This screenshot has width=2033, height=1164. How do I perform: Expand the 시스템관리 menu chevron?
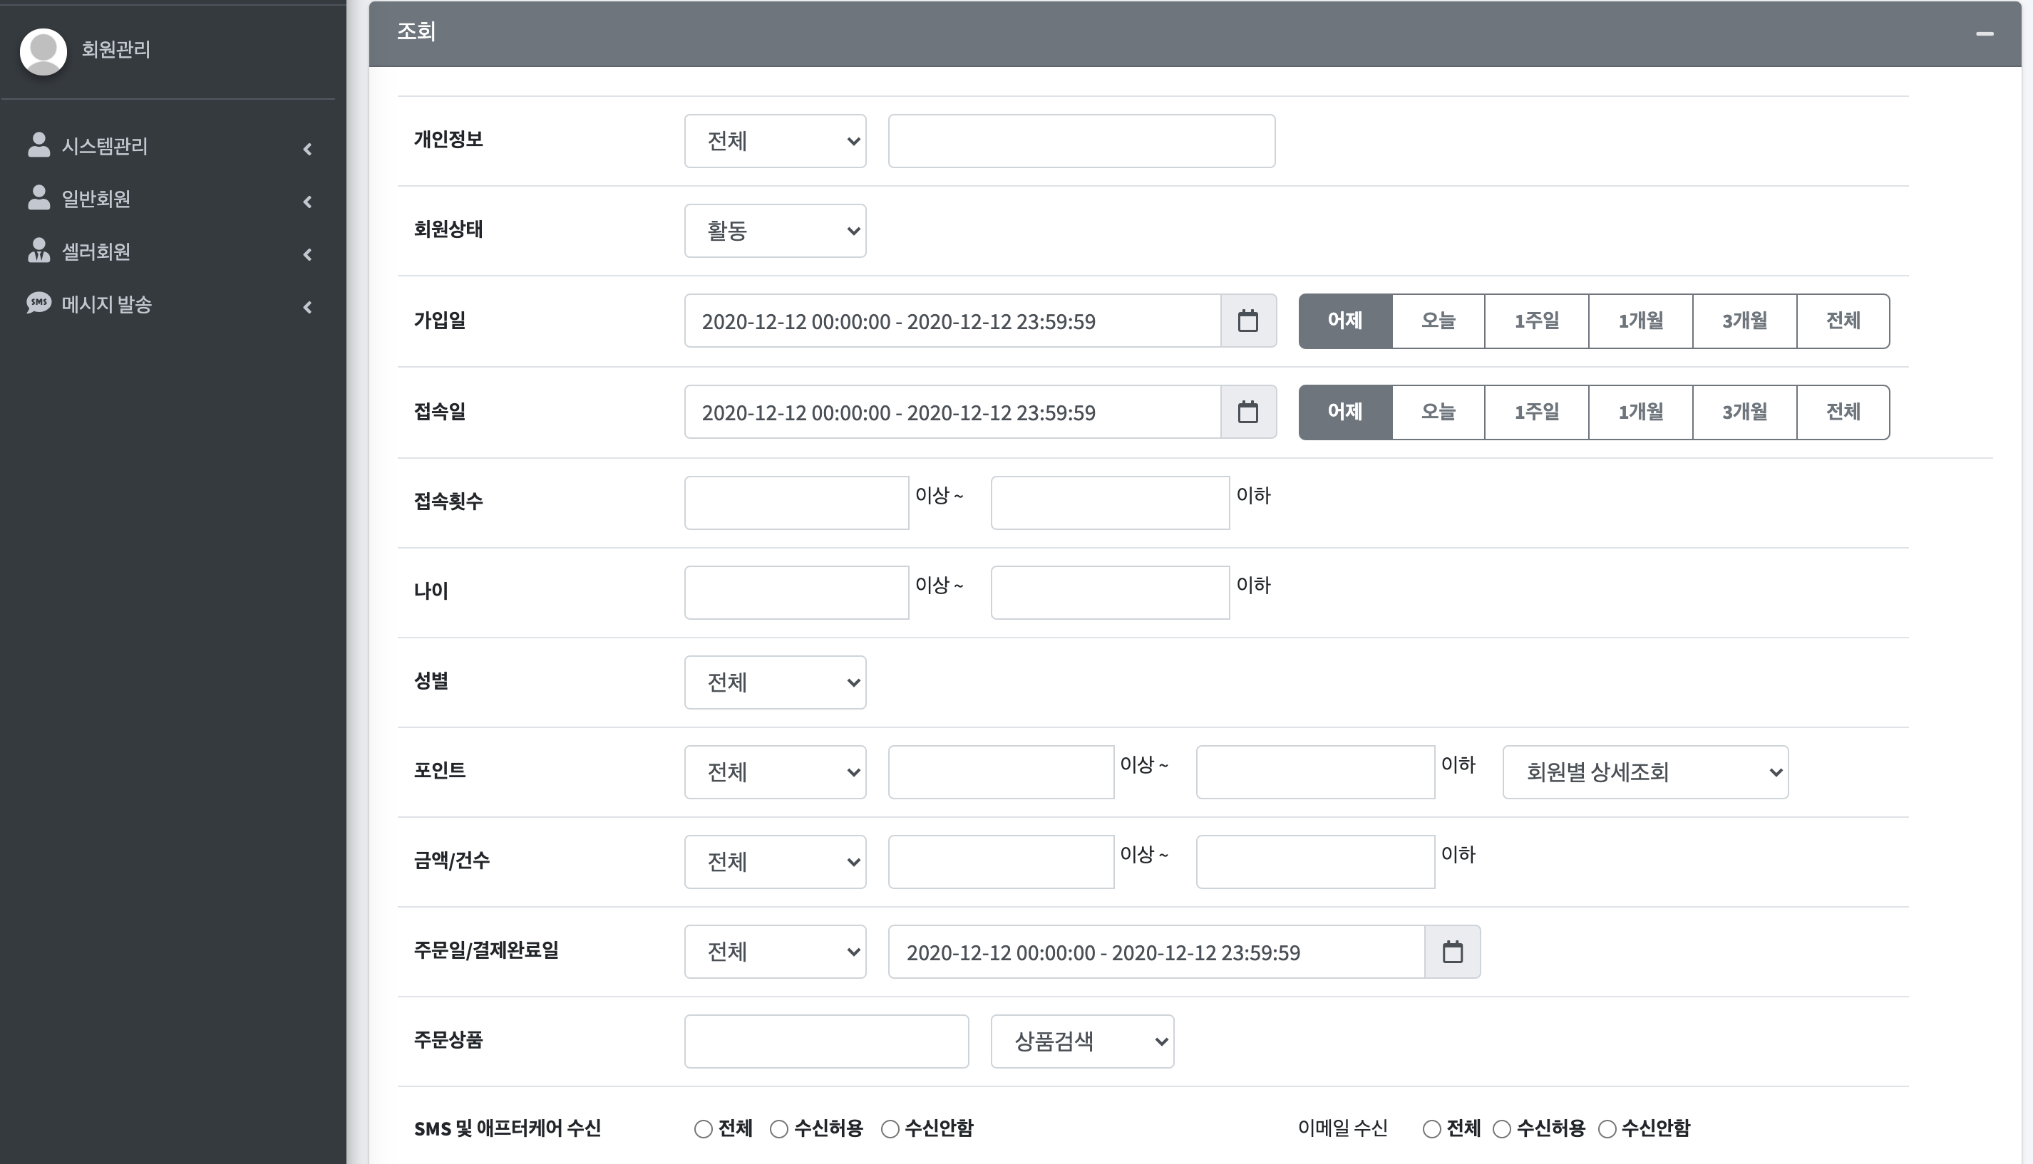click(307, 149)
